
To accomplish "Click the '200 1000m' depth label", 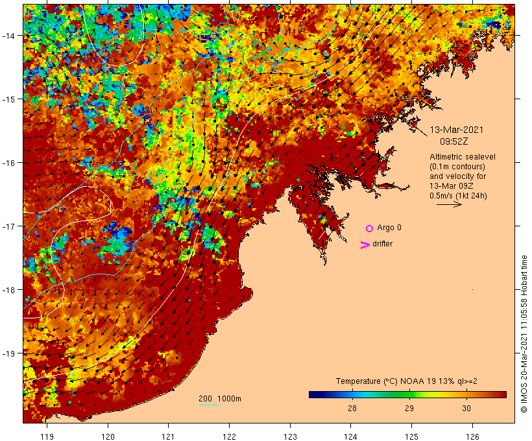I will point(220,399).
